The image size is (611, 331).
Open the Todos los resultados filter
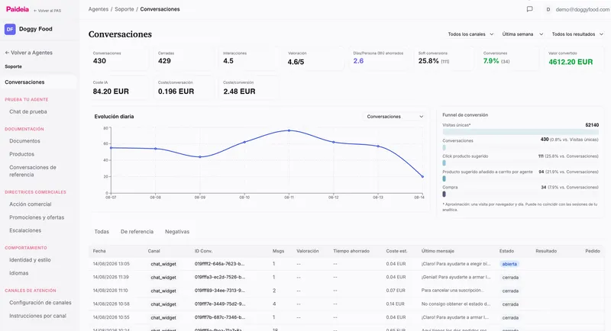(x=577, y=34)
